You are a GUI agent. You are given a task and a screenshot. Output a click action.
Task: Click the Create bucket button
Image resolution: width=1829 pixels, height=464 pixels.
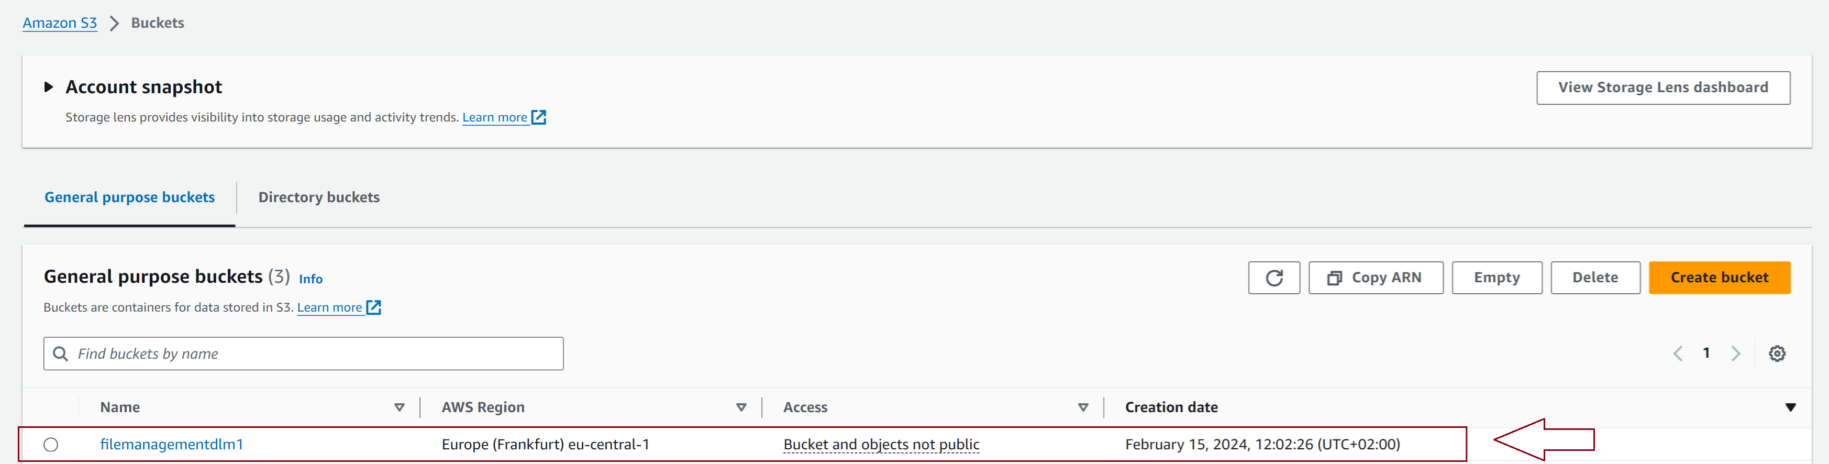1719,278
